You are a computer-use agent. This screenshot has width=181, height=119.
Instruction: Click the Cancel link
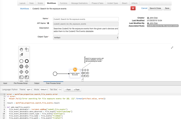click(x=144, y=8)
